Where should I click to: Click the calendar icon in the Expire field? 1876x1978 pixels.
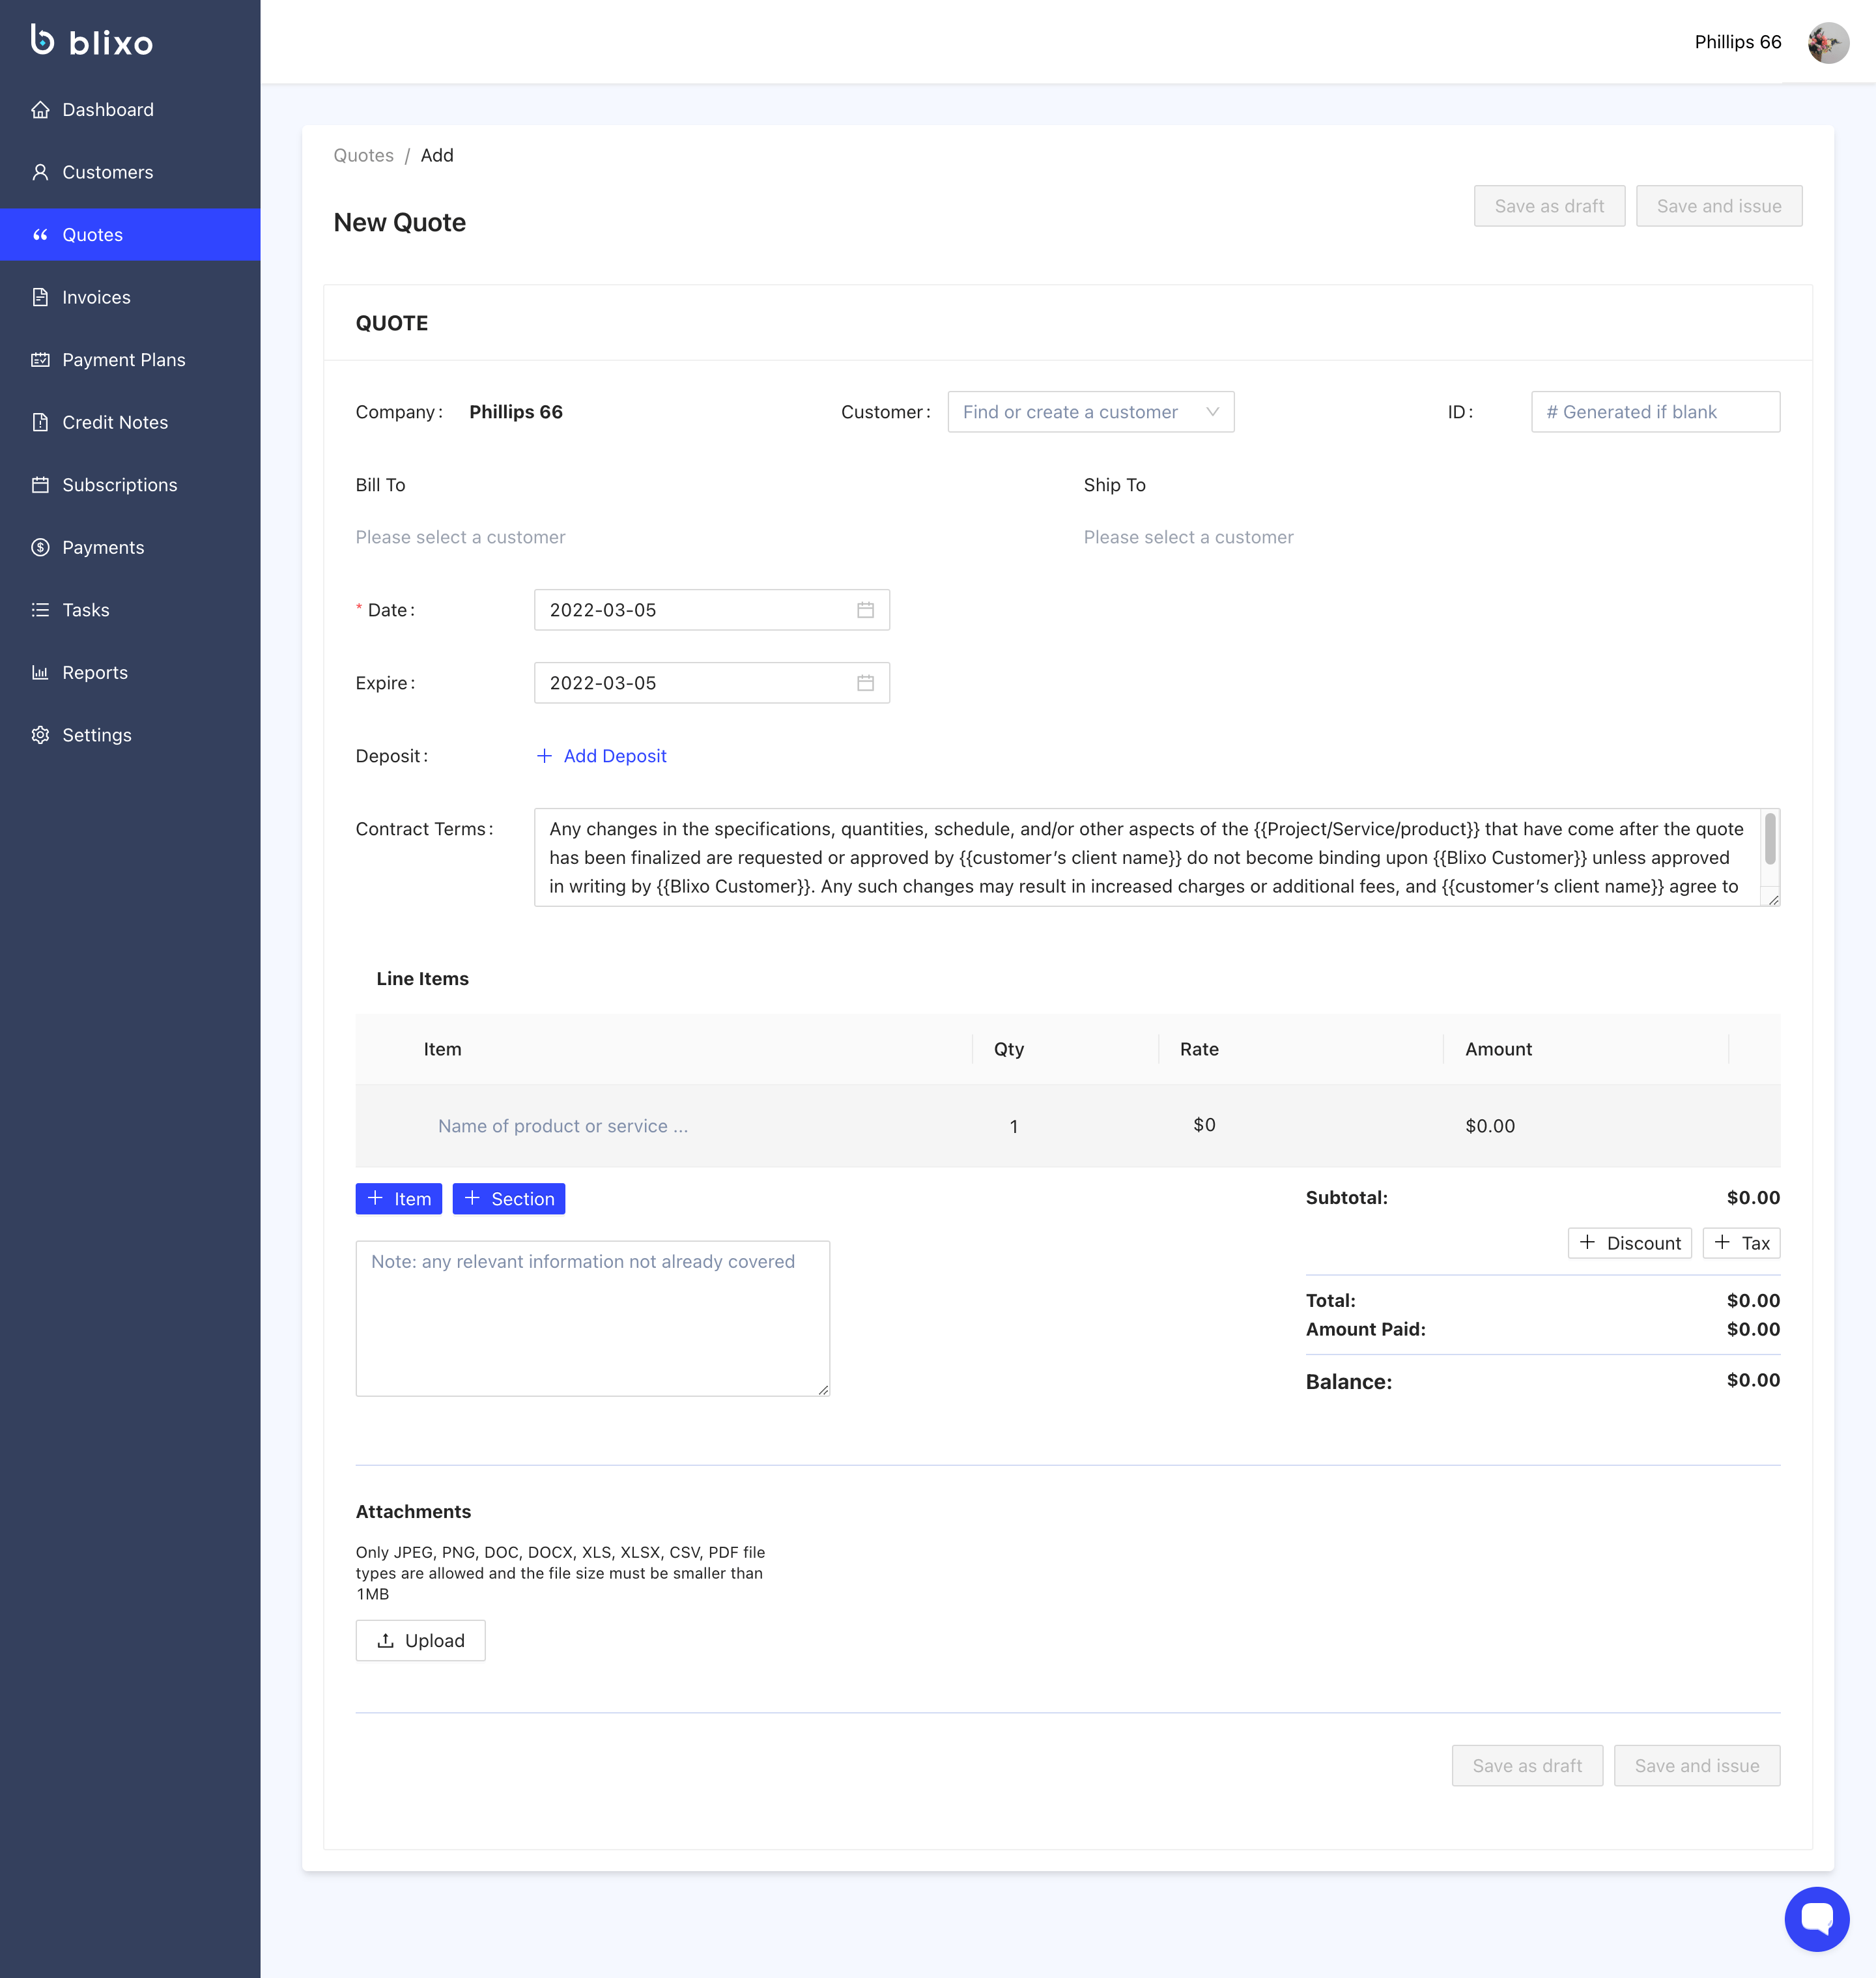pyautogui.click(x=865, y=683)
